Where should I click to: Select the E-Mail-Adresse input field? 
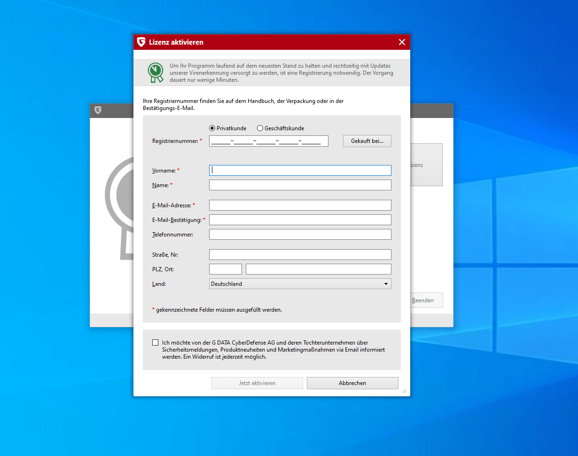pyautogui.click(x=300, y=205)
